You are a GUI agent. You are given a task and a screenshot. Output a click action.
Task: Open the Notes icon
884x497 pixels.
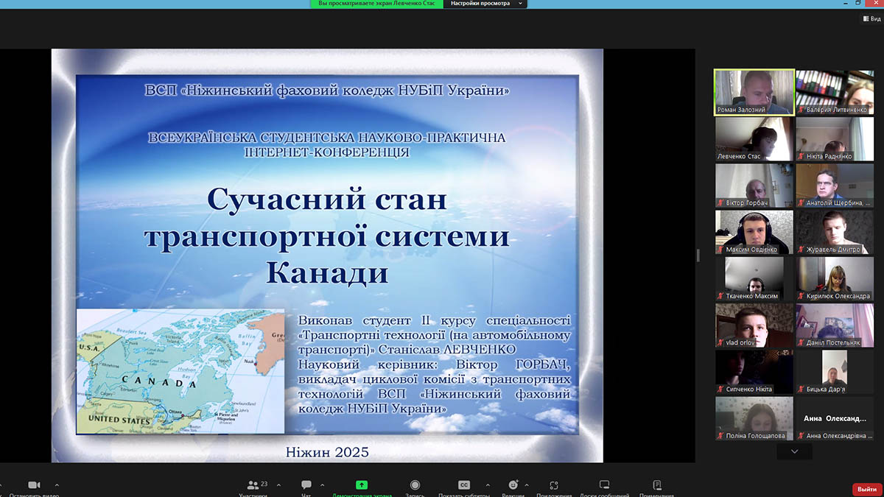click(x=656, y=485)
